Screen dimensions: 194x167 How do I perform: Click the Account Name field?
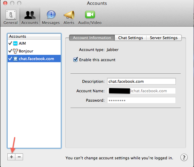[141, 91]
